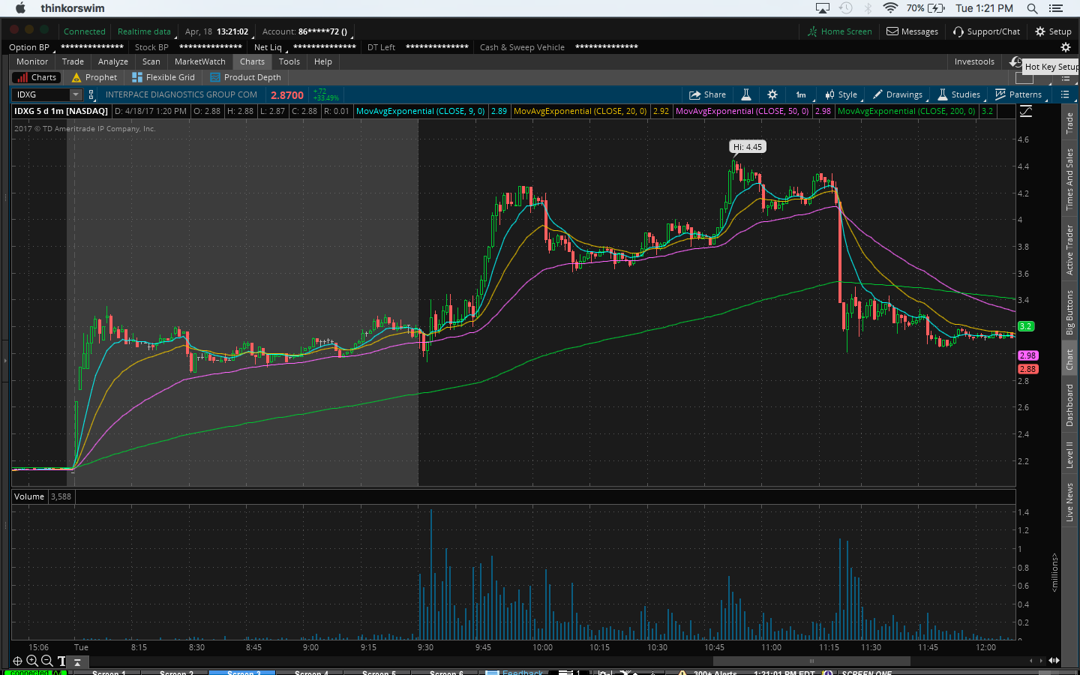Open the Drawings menu
This screenshot has height=675, width=1080.
pos(898,94)
